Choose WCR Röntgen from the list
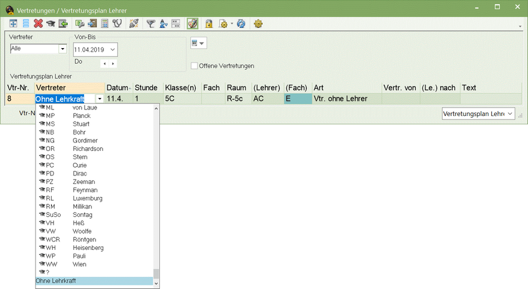Screen dimensions: 528x289 pyautogui.click(x=94, y=240)
